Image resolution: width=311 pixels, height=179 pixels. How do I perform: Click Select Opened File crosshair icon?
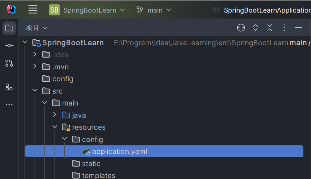(241, 28)
